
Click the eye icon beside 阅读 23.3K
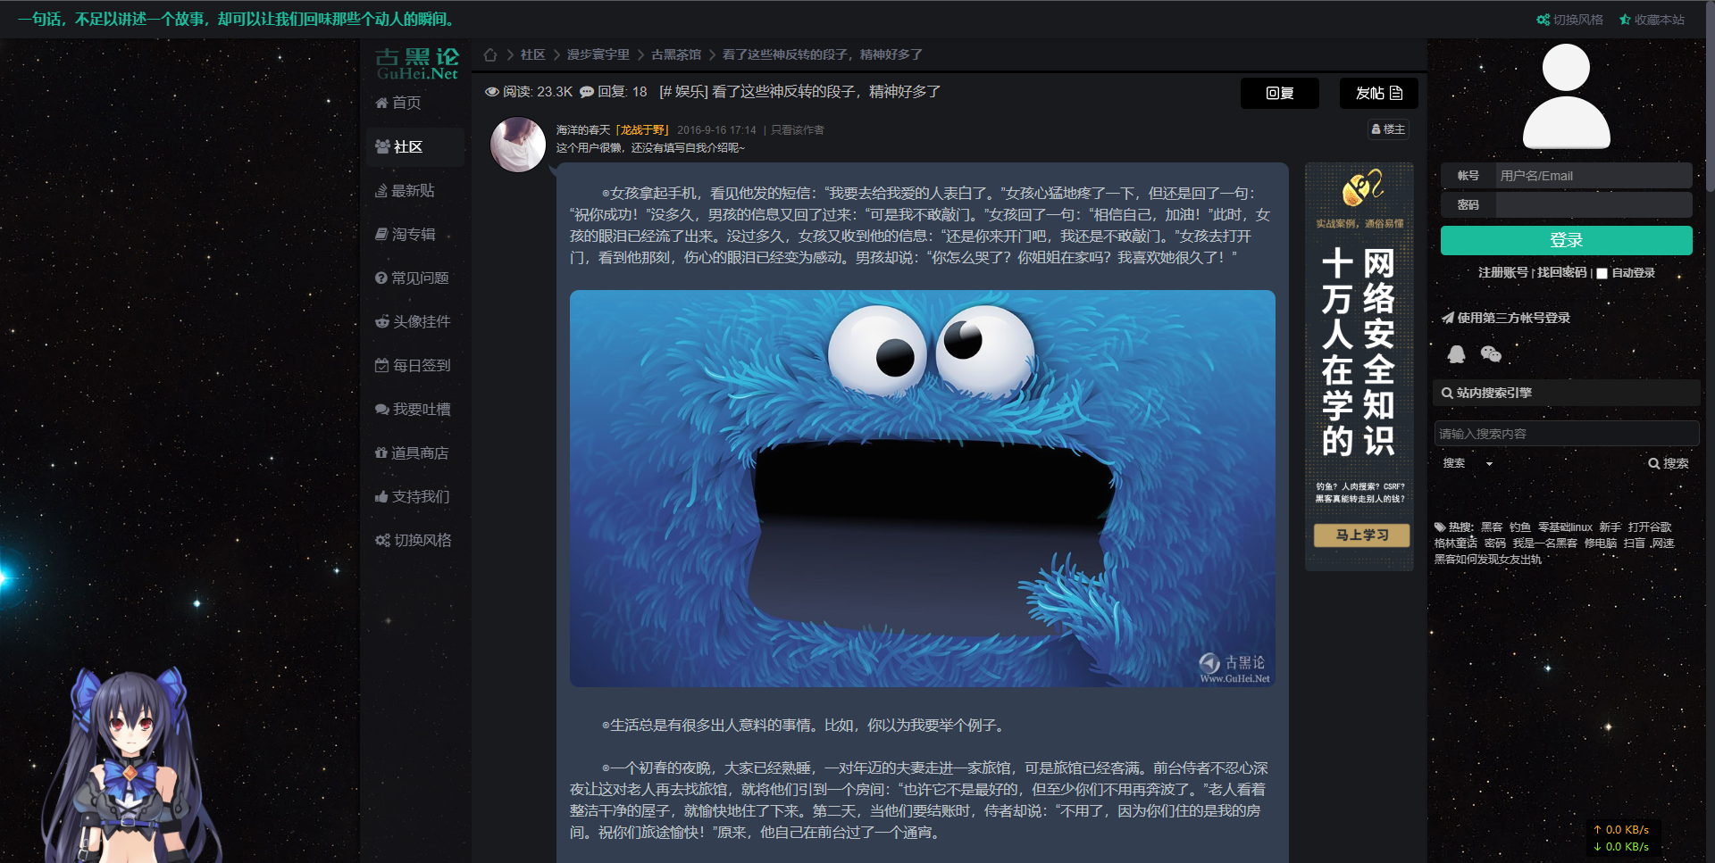[492, 92]
